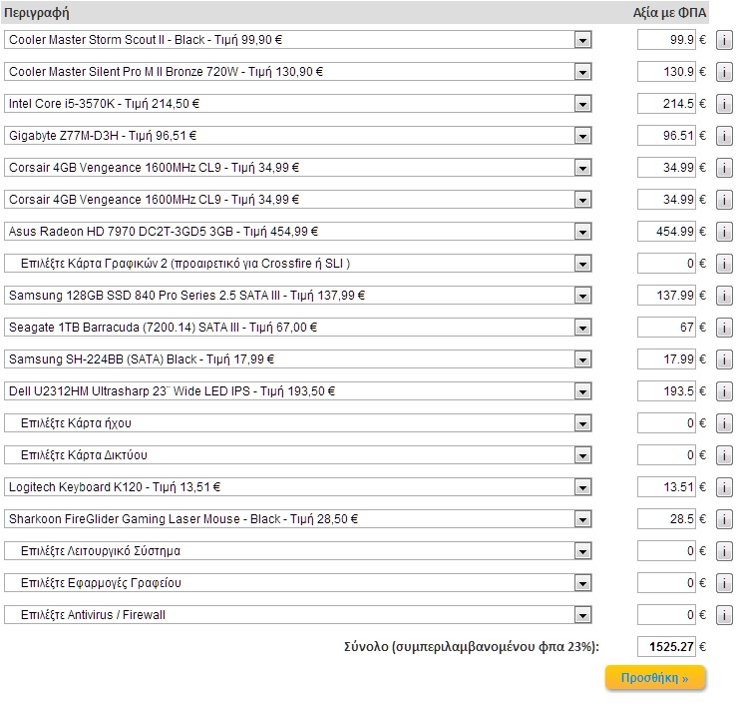This screenshot has width=747, height=704.
Task: Select price field showing 130.9
Action: [666, 72]
